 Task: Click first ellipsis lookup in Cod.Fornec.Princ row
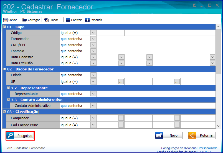pos(121,125)
